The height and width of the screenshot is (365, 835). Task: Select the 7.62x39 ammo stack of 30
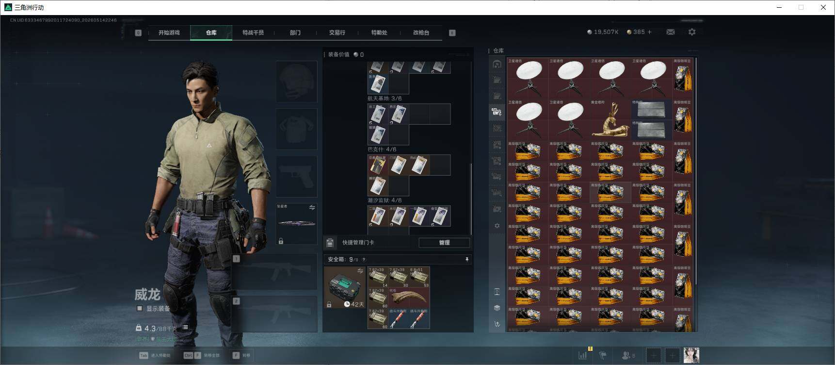coord(399,277)
